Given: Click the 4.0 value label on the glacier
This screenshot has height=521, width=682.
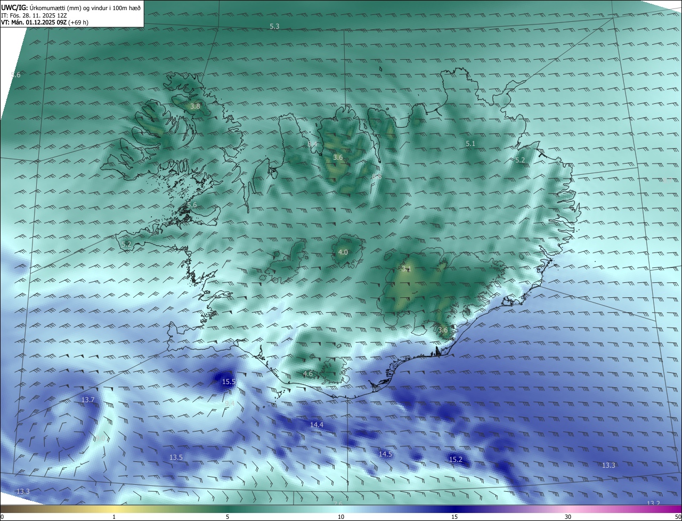Looking at the screenshot, I should pyautogui.click(x=343, y=252).
